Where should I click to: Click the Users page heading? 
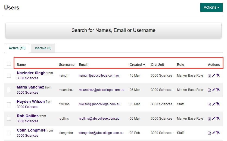(x=12, y=8)
